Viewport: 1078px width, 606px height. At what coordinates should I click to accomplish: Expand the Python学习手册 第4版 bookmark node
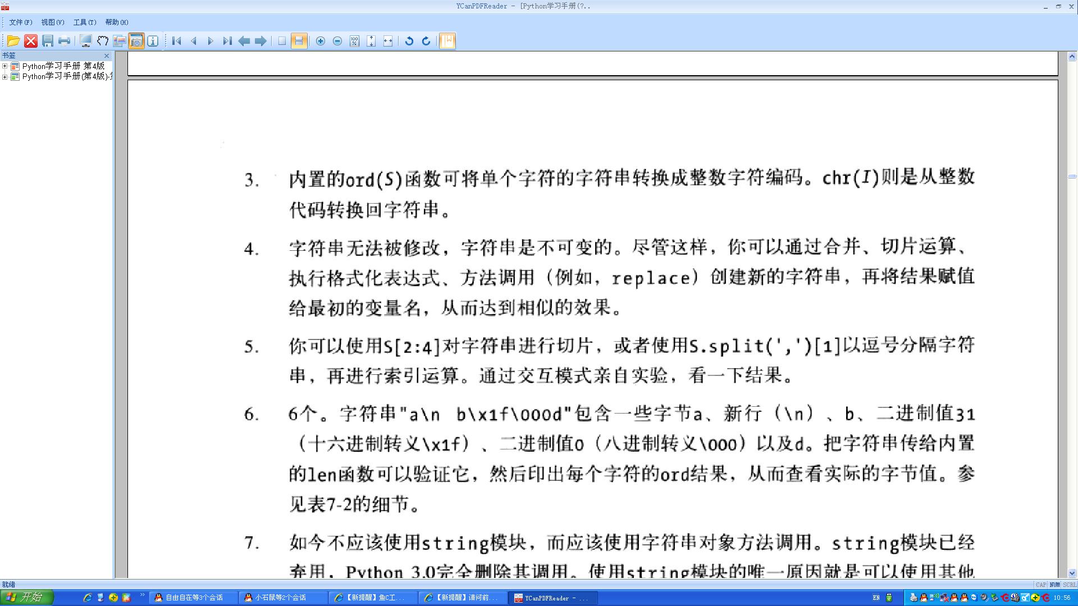click(x=5, y=66)
